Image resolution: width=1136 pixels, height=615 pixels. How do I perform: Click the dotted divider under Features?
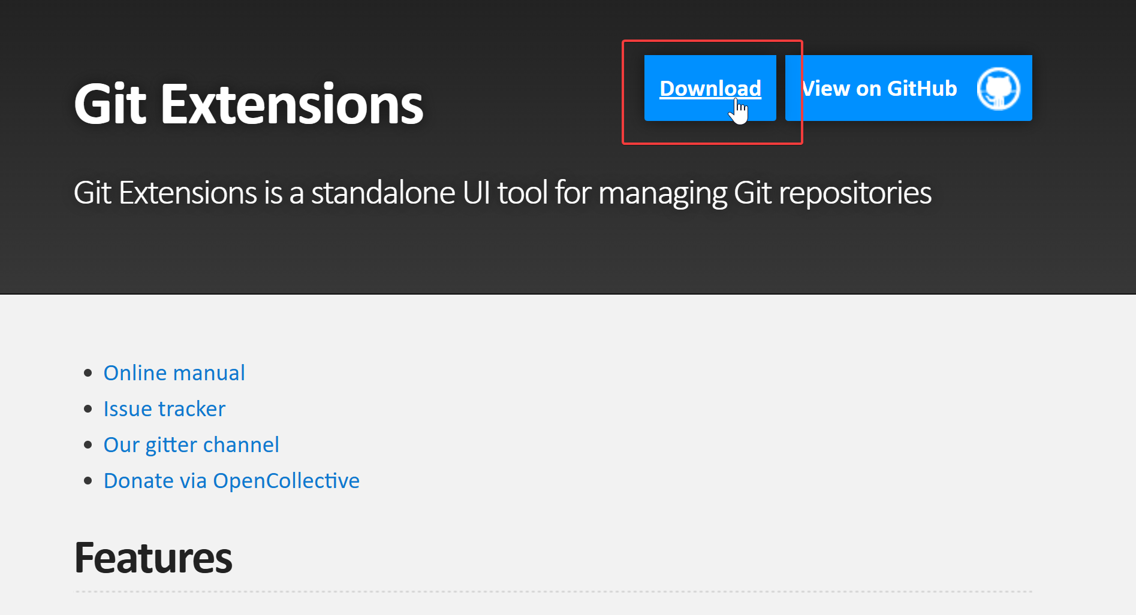(553, 592)
